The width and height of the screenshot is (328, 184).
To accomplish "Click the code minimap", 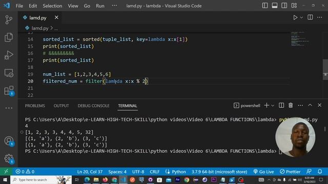I will click(301, 39).
